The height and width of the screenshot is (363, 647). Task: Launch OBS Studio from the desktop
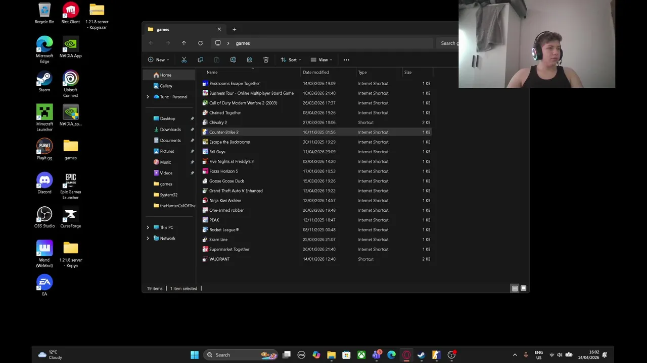pos(44,218)
